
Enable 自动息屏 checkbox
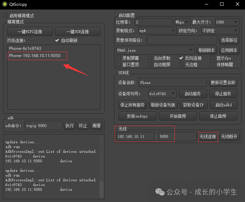[x=150, y=64]
